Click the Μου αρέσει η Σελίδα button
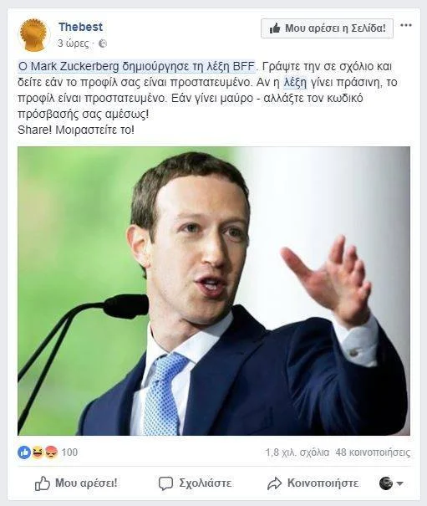 point(327,28)
